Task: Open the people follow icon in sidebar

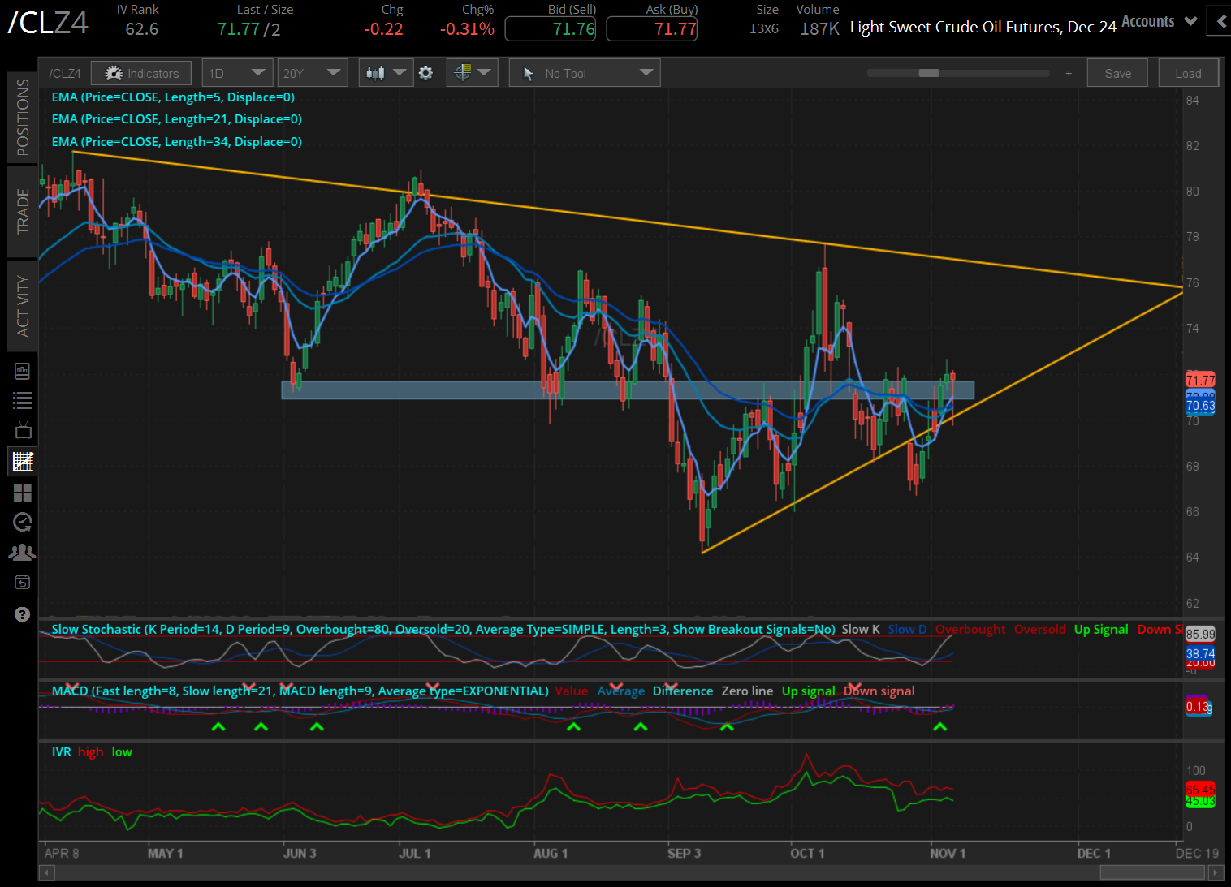Action: tap(22, 553)
